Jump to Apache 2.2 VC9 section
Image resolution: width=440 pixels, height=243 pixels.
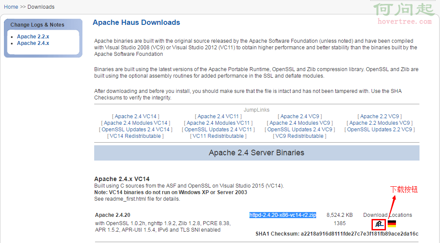379,116
